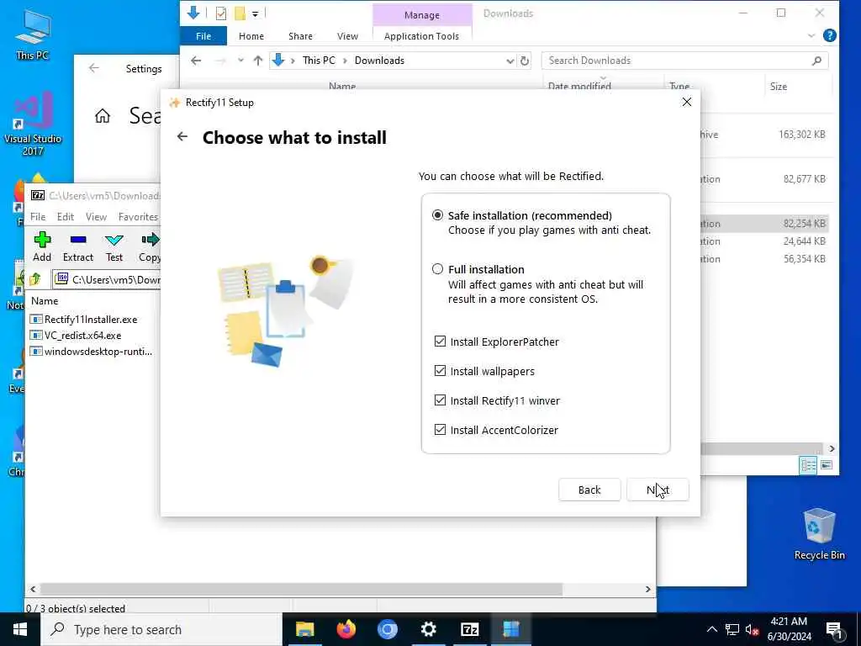Click Settings home icon

[x=102, y=116]
